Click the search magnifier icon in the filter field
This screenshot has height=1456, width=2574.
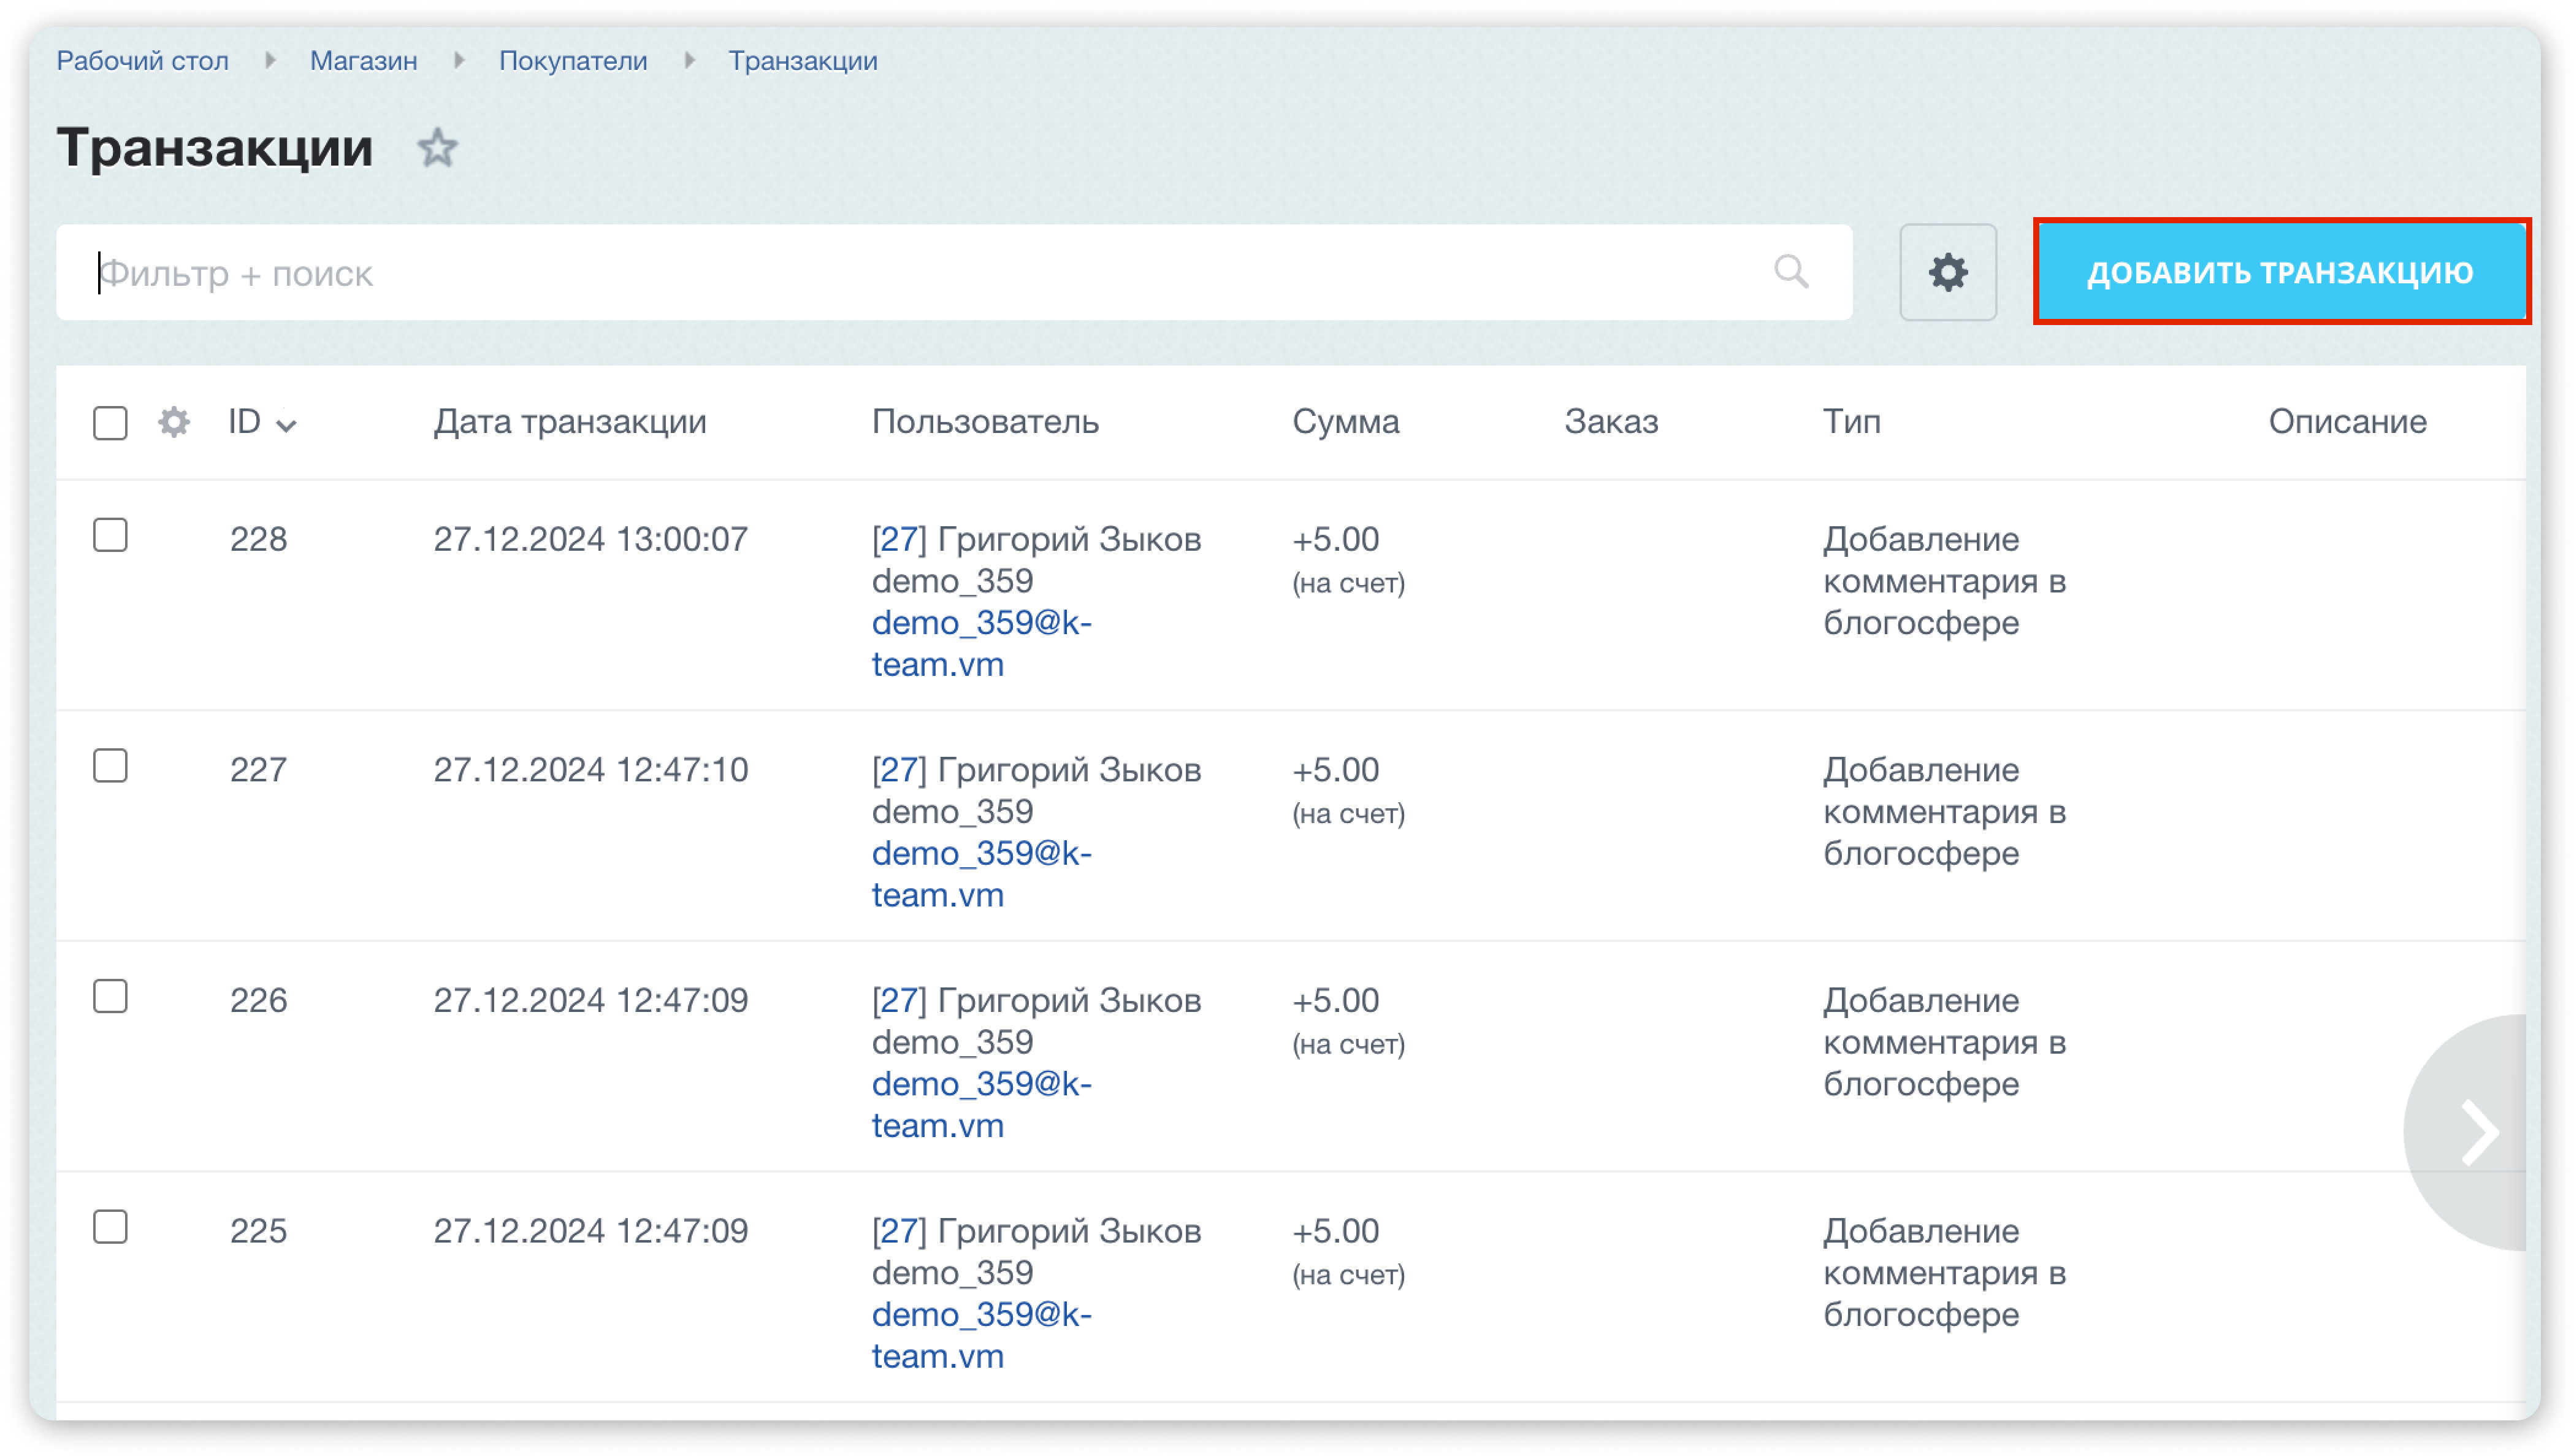click(1790, 271)
